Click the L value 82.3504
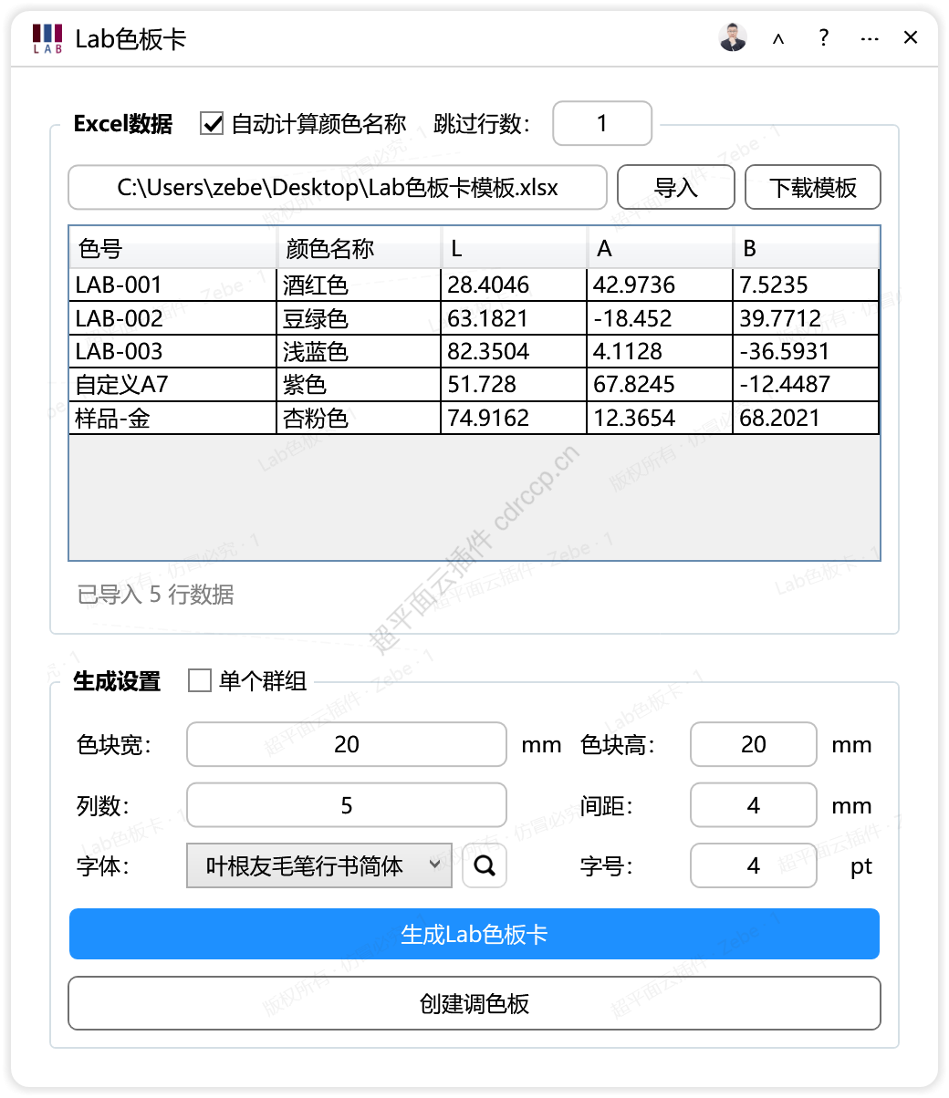 514,351
